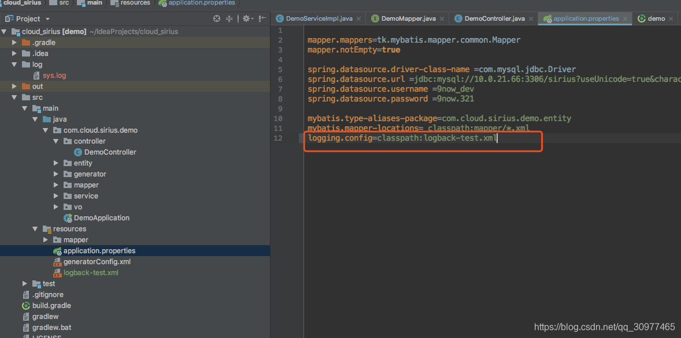
Task: Click cloud_sirius in breadcrumb bar
Action: coord(23,3)
